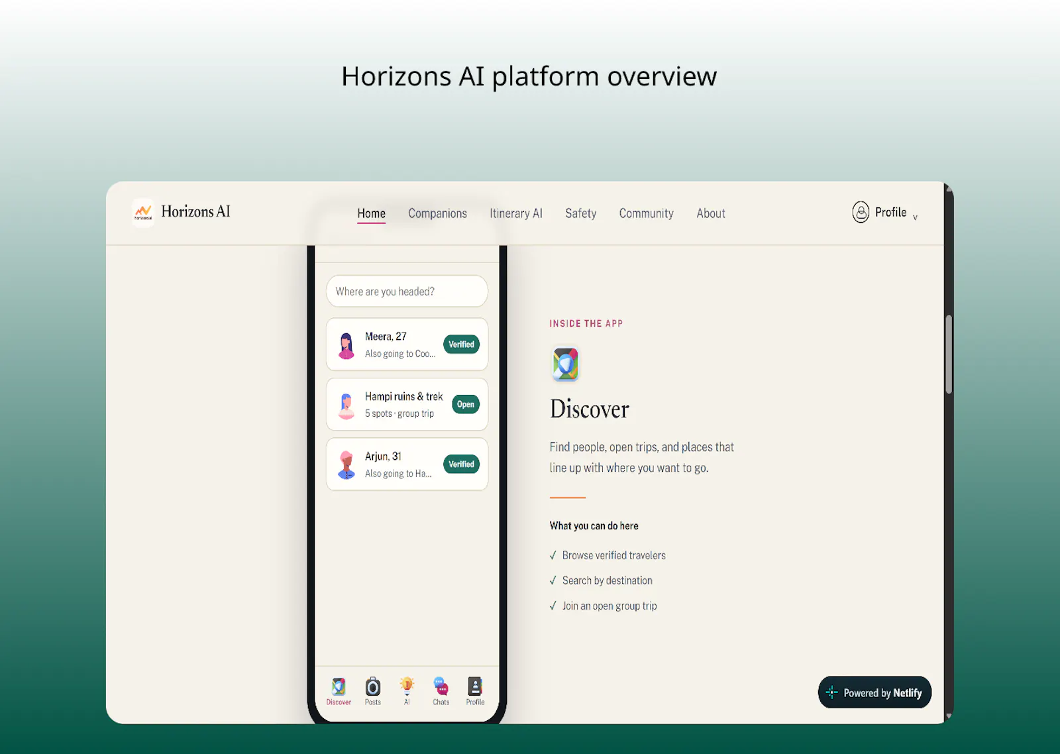Click the 'Meera, 27' name text
The height and width of the screenshot is (754, 1060).
[x=386, y=337]
